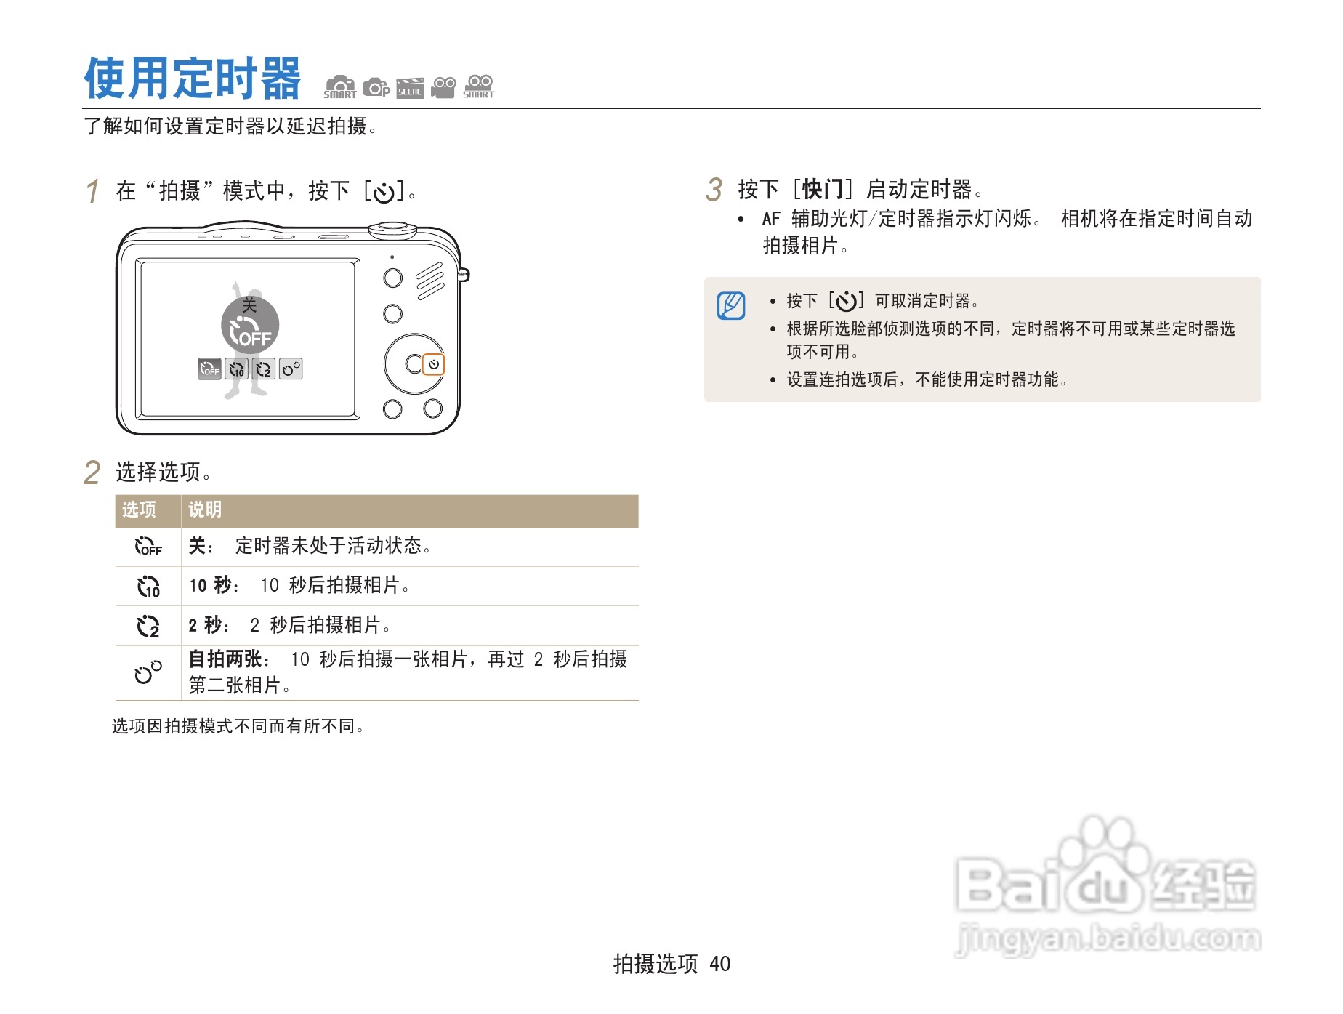Click the row text 关: 定时器未处于活动状态
Screen dimensions: 1343x1014
click(310, 546)
